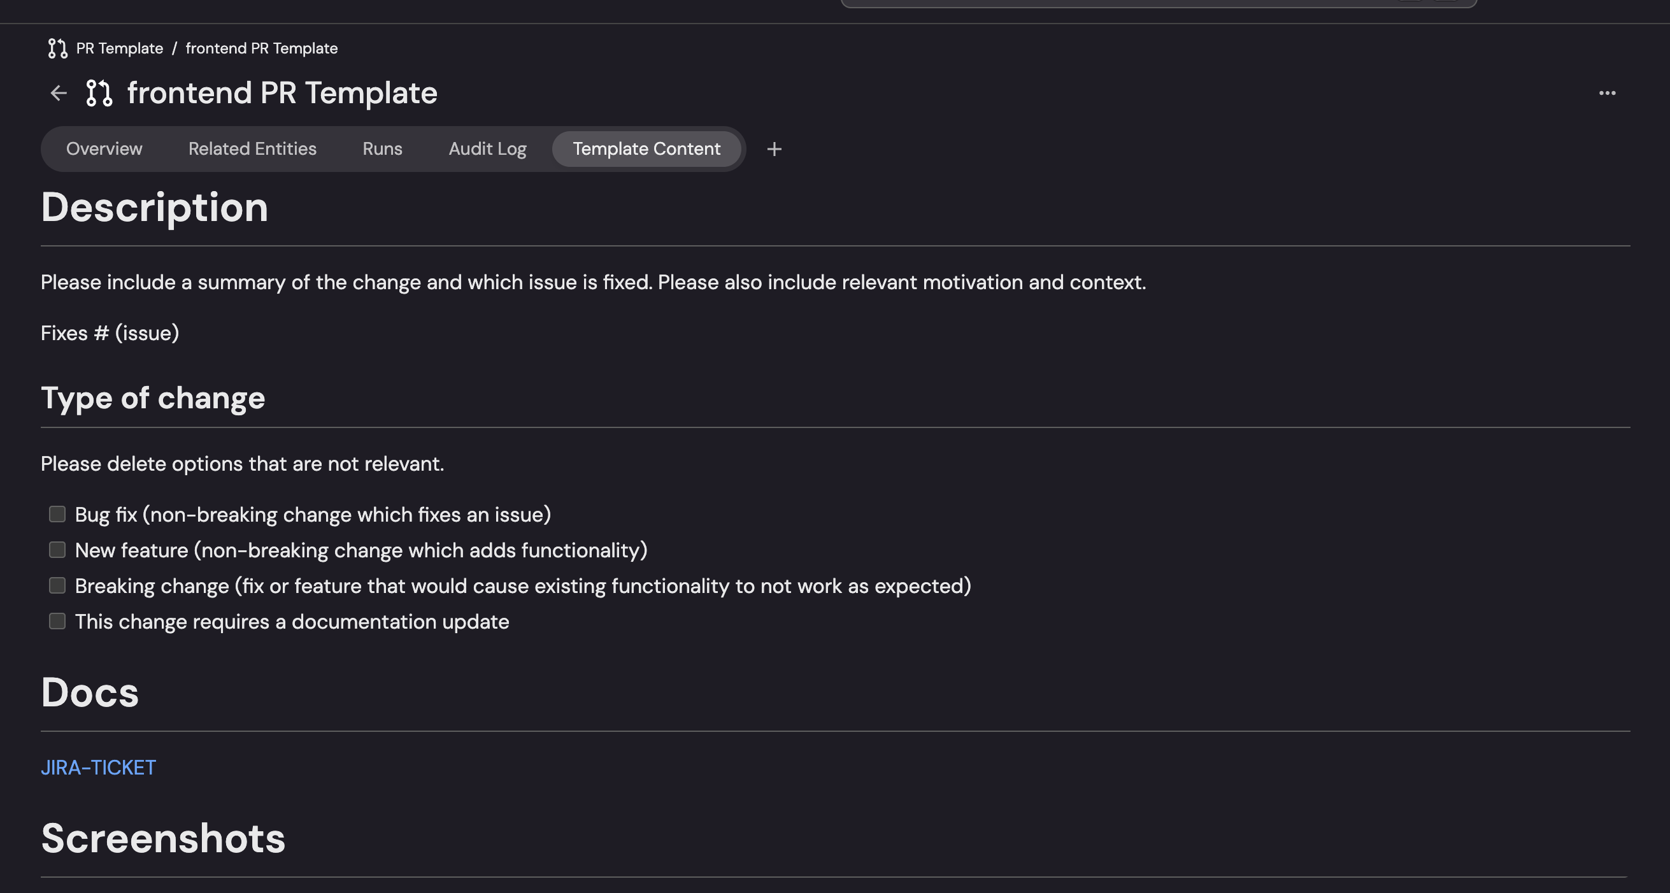The height and width of the screenshot is (893, 1670).
Task: Open the Related Entities tab
Action: point(252,149)
